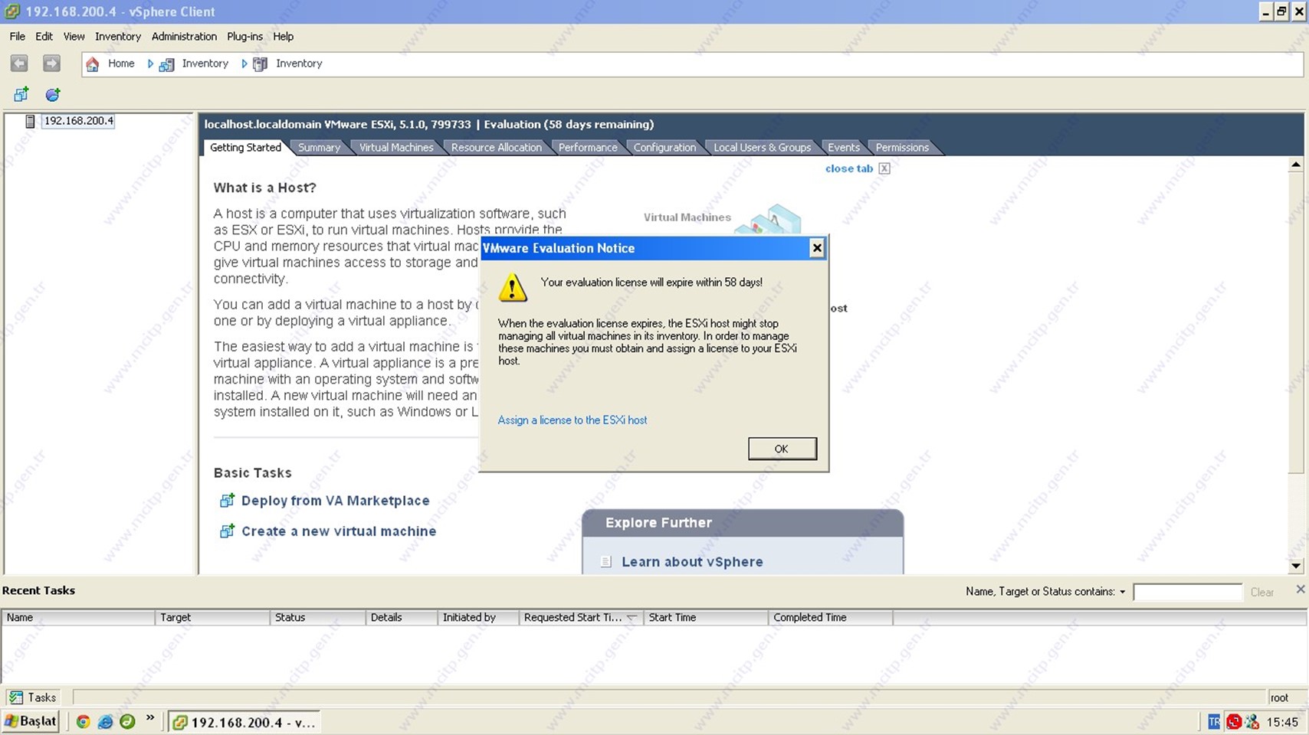Viewport: 1309px width, 735px height.
Task: Sort tasks by Status column
Action: pyautogui.click(x=318, y=617)
